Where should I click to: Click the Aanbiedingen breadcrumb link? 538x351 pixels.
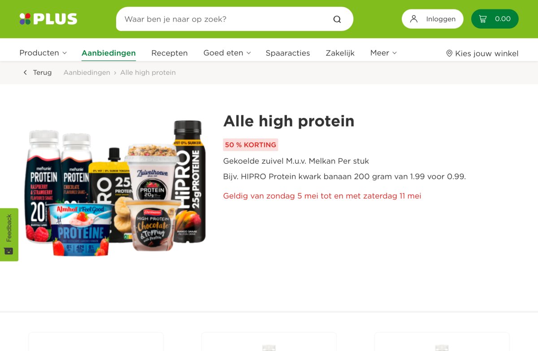coord(87,73)
